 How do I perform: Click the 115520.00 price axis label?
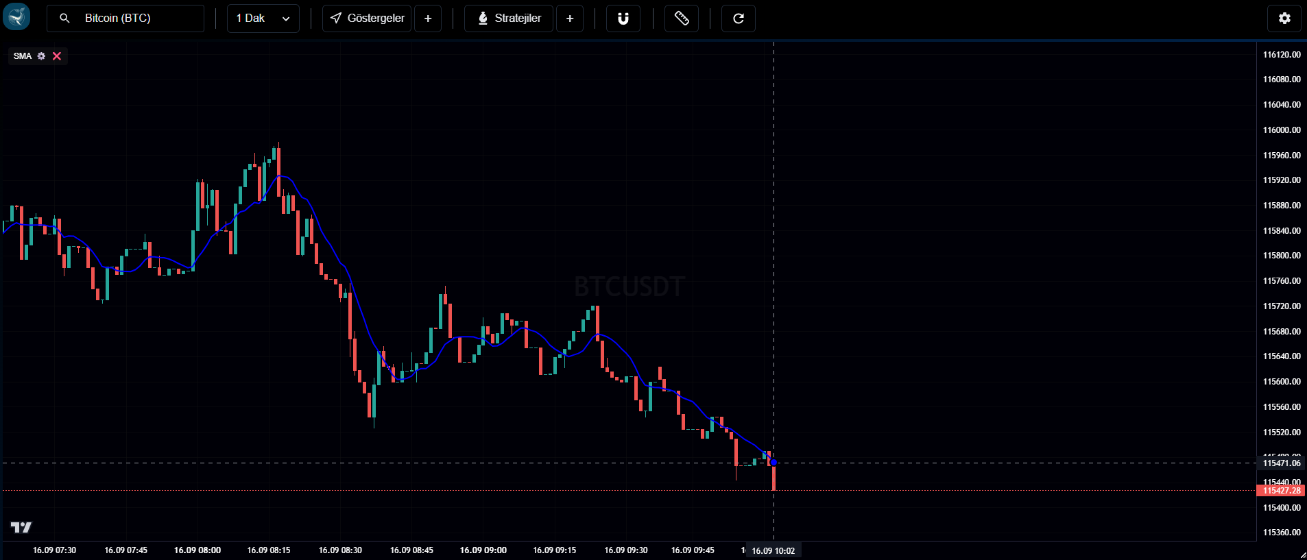(1282, 433)
